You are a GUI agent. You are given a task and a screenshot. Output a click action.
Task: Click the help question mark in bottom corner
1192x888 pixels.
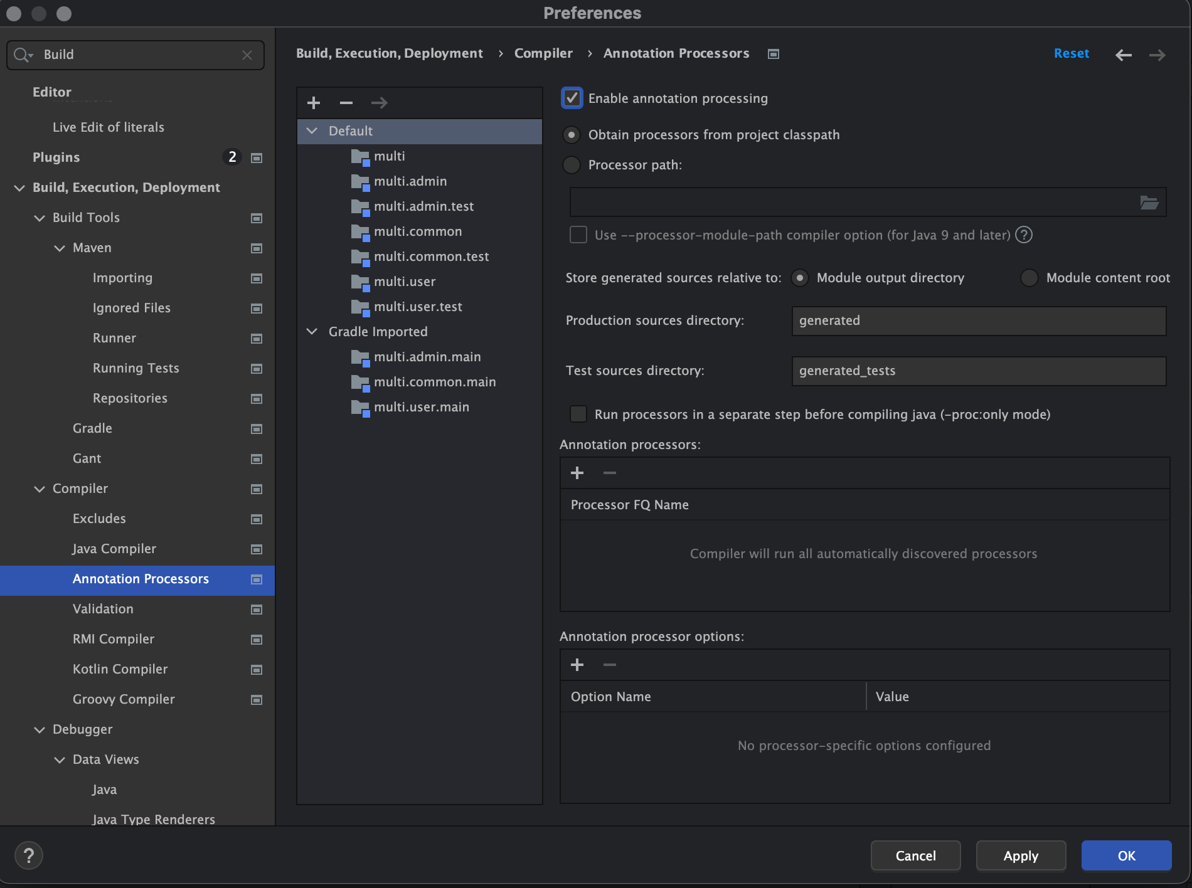click(29, 855)
